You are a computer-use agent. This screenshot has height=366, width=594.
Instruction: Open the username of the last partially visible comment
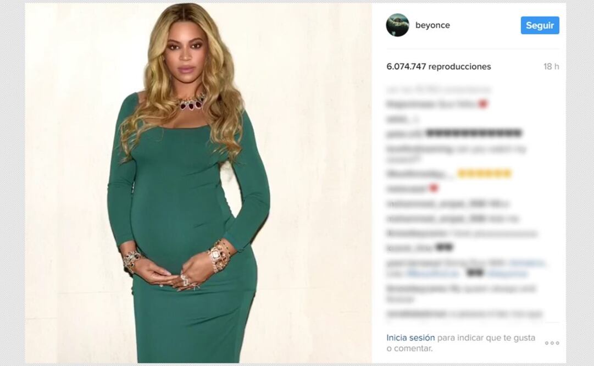415,314
